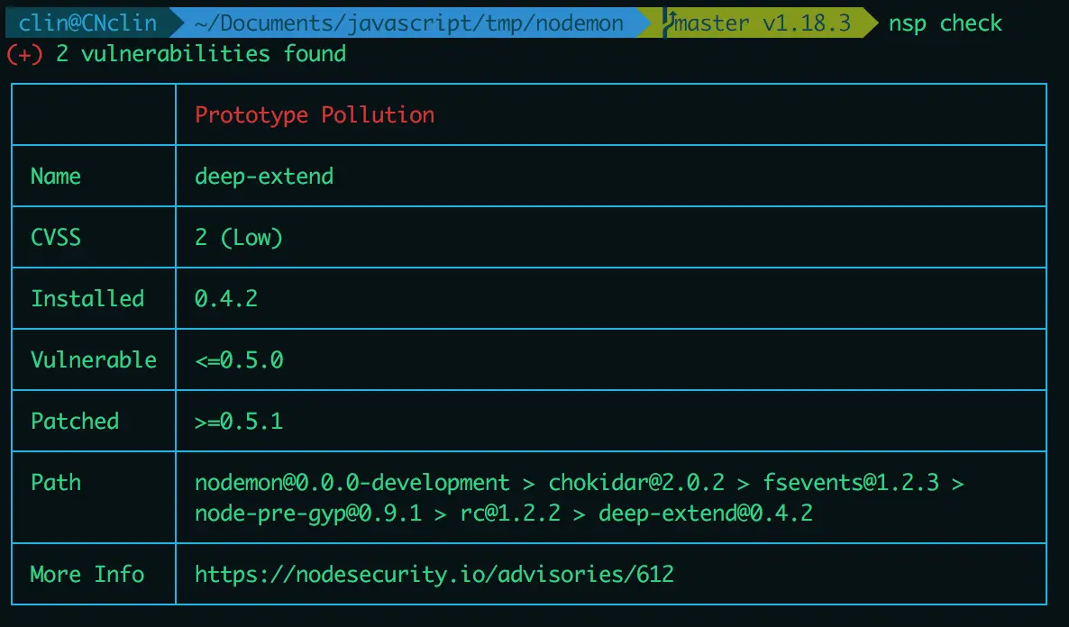
Task: Click 'rc@1.2.2' in the path
Action: tap(510, 513)
